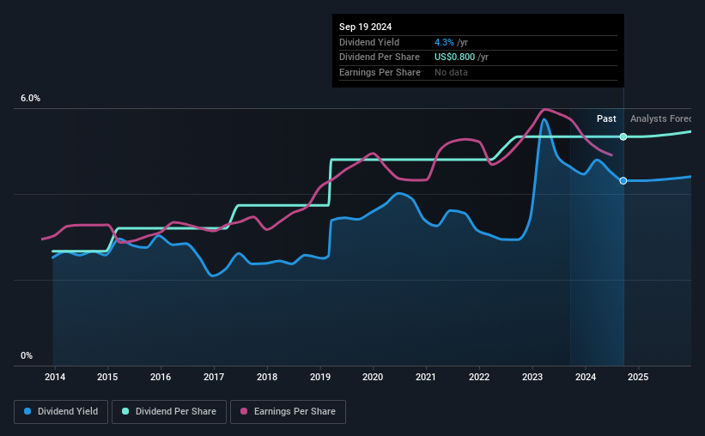Click the 6.0% y-axis label
The height and width of the screenshot is (436, 705).
[31, 99]
